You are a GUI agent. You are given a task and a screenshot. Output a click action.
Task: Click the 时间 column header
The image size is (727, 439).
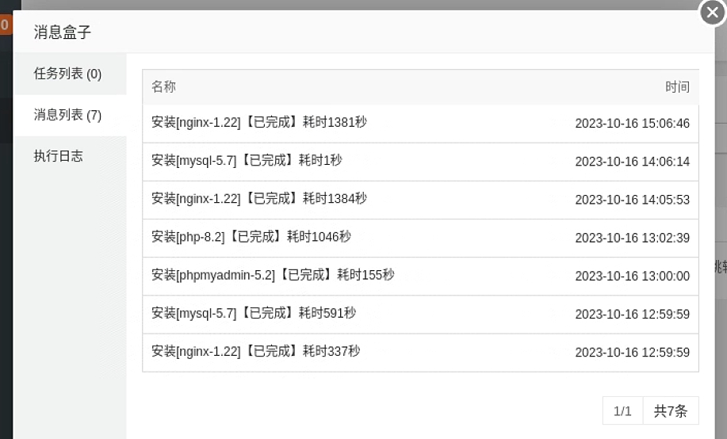point(677,86)
